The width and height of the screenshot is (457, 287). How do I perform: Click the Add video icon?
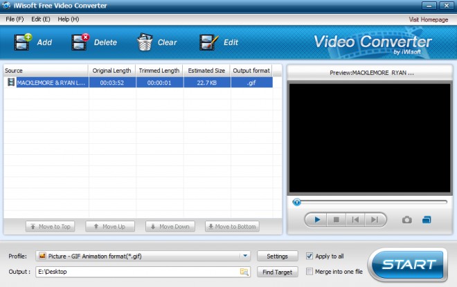[x=24, y=42]
